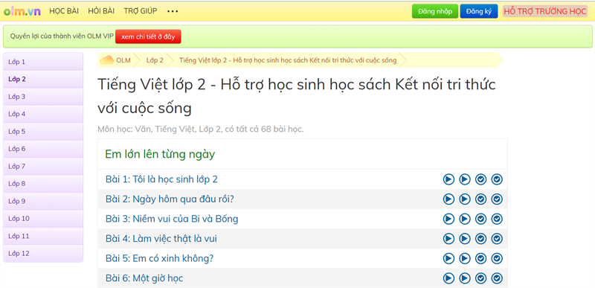Image resolution: width=595 pixels, height=288 pixels.
Task: Open lesson Bài 5: Em có xinh không?
Action: pos(159,258)
